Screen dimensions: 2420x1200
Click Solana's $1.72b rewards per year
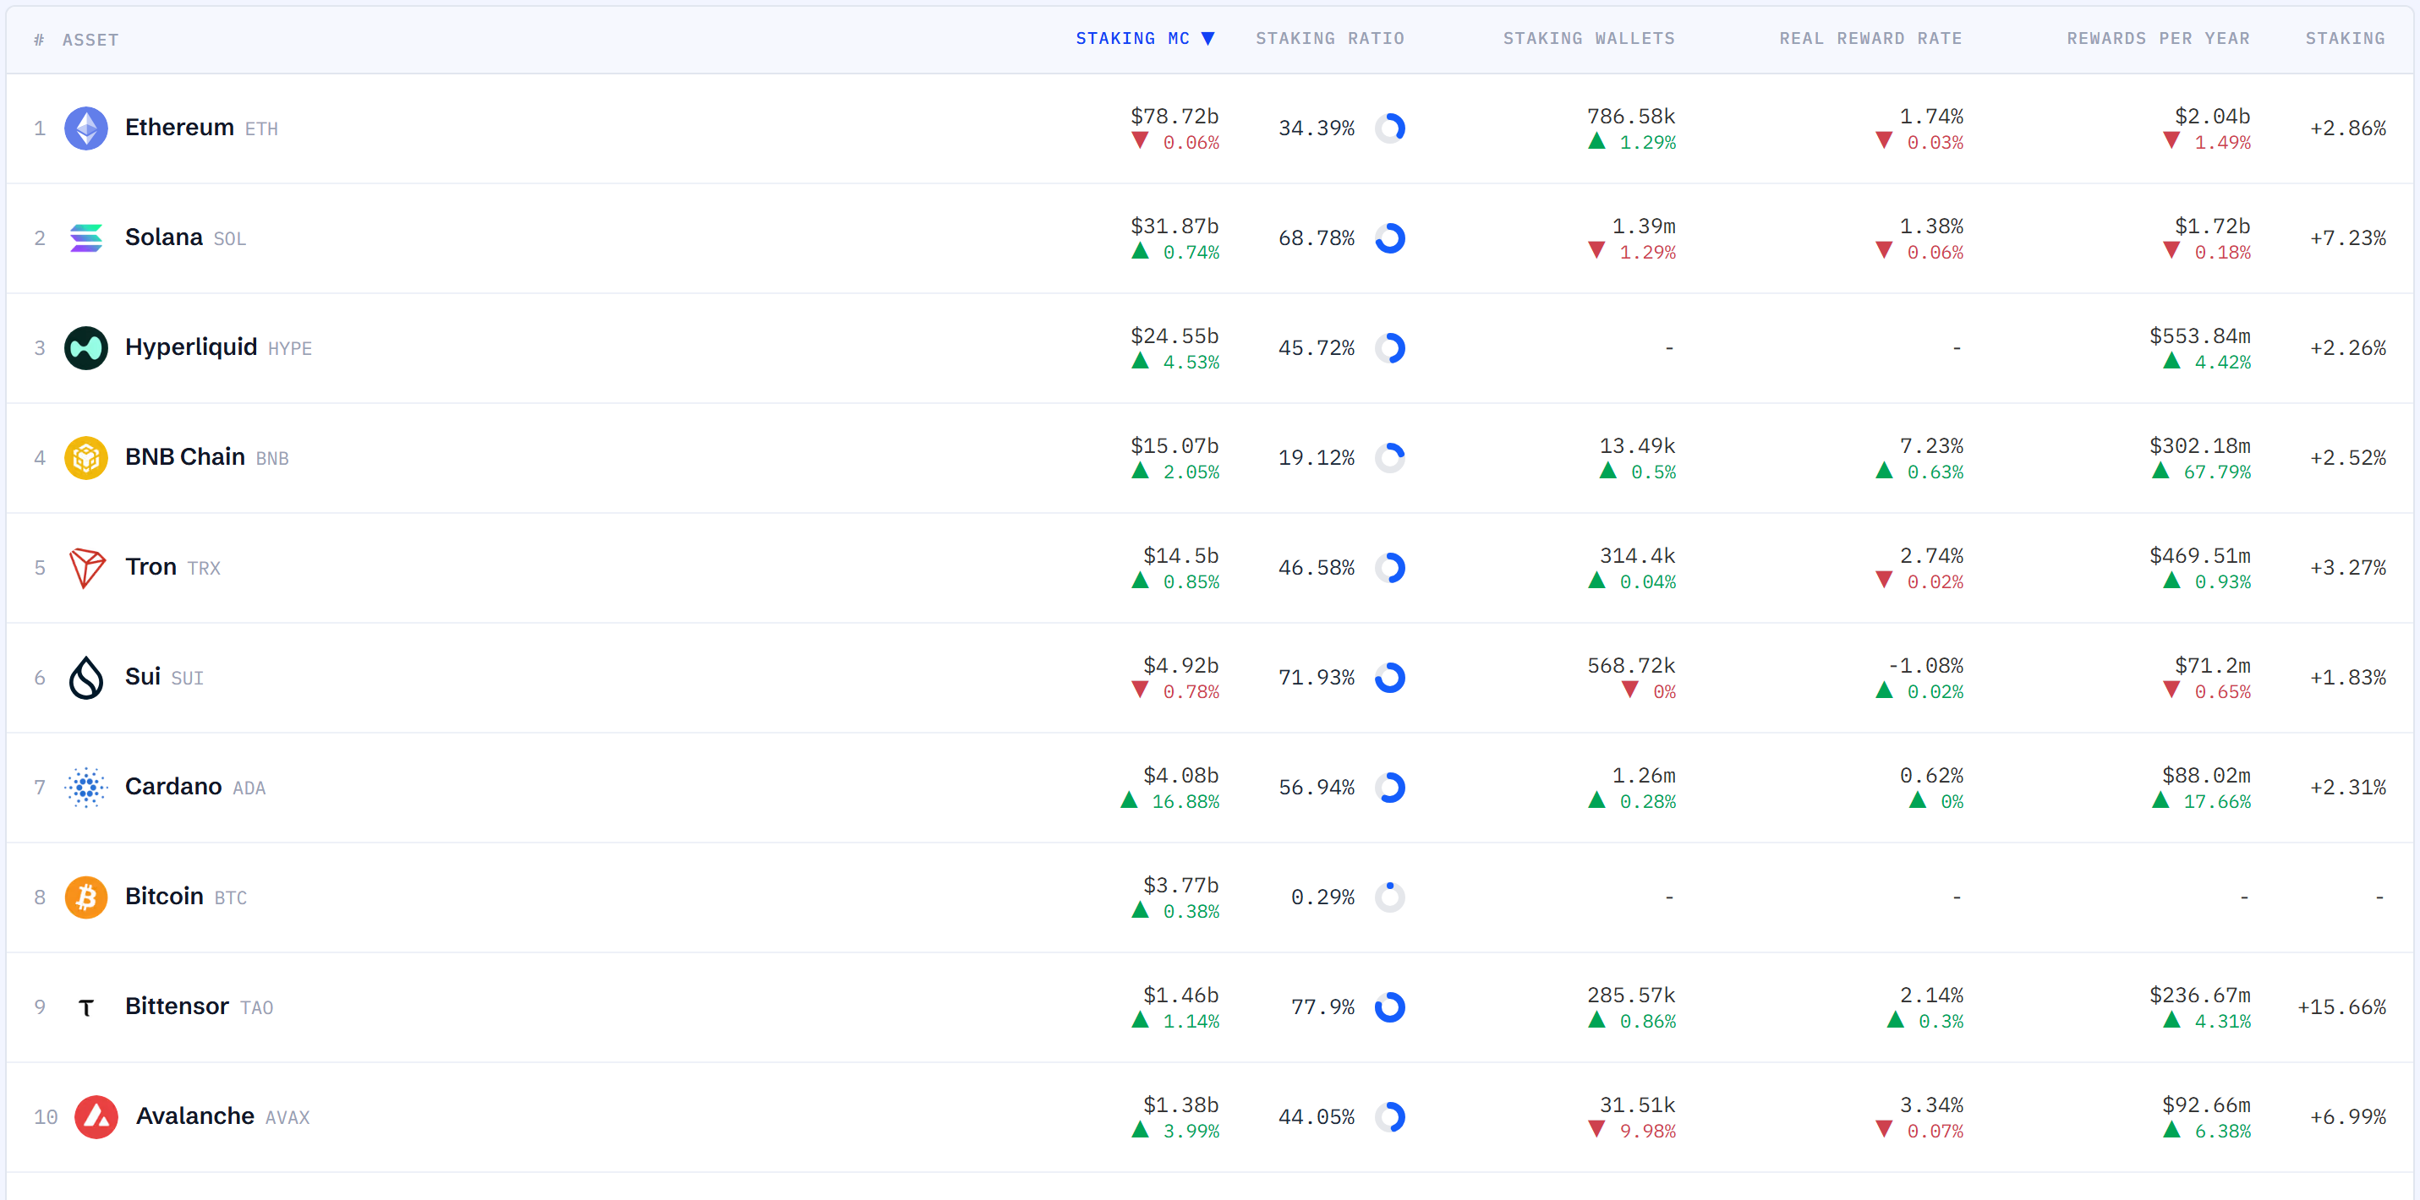tap(2212, 226)
